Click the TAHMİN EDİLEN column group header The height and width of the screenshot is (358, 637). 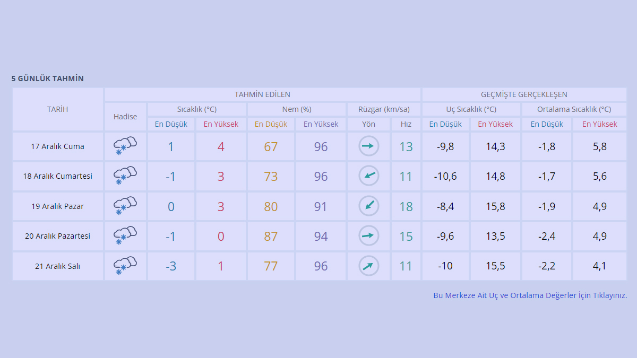click(x=262, y=94)
